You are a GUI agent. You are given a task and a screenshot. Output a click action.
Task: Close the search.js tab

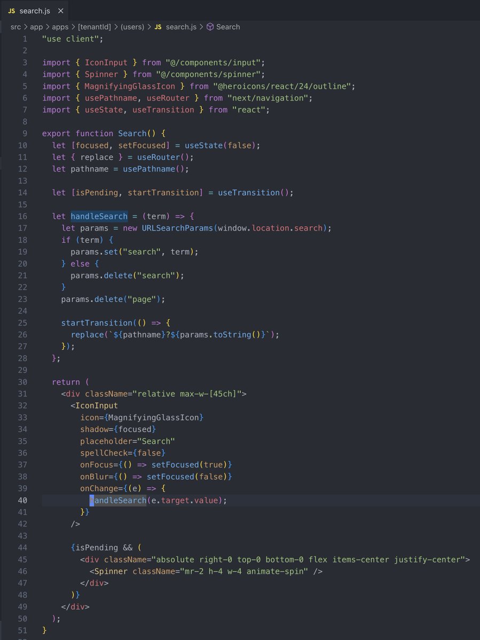click(60, 11)
